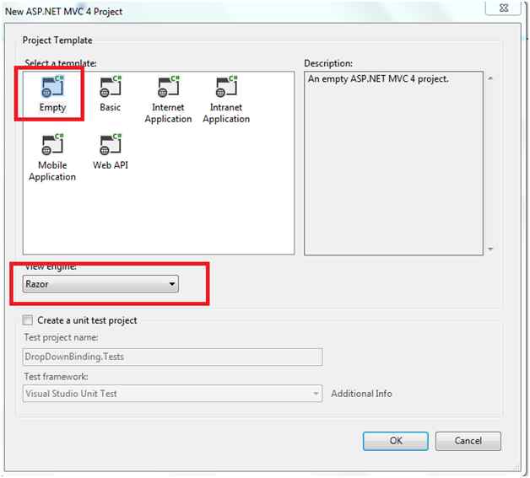Click the OK button

[x=396, y=441]
